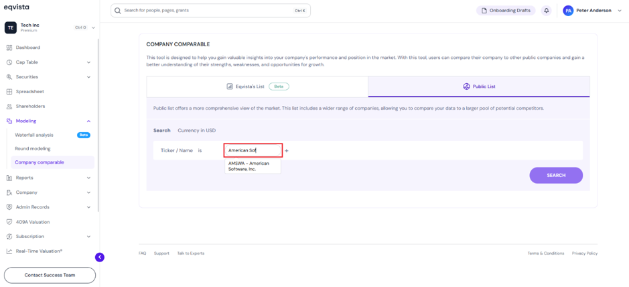The height and width of the screenshot is (287, 629).
Task: Click the Eqvista's List chart icon
Action: [230, 87]
